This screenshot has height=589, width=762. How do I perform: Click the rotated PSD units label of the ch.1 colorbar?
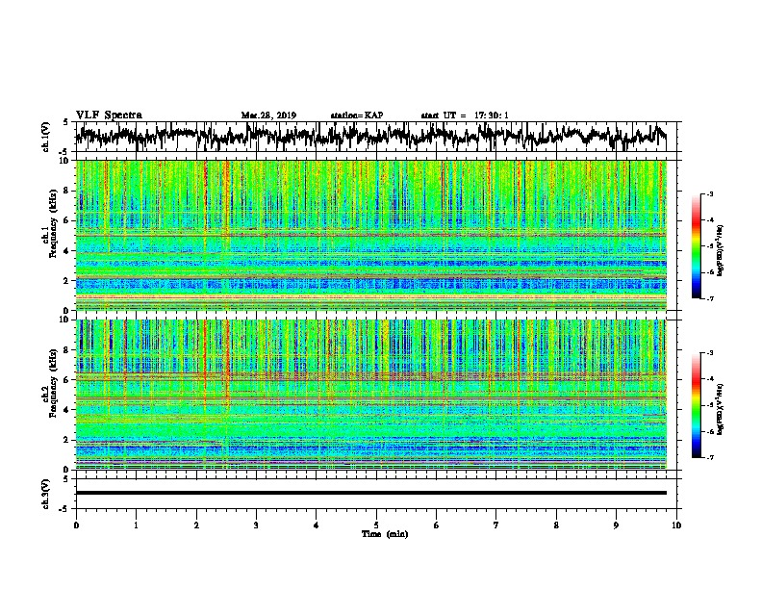point(721,250)
